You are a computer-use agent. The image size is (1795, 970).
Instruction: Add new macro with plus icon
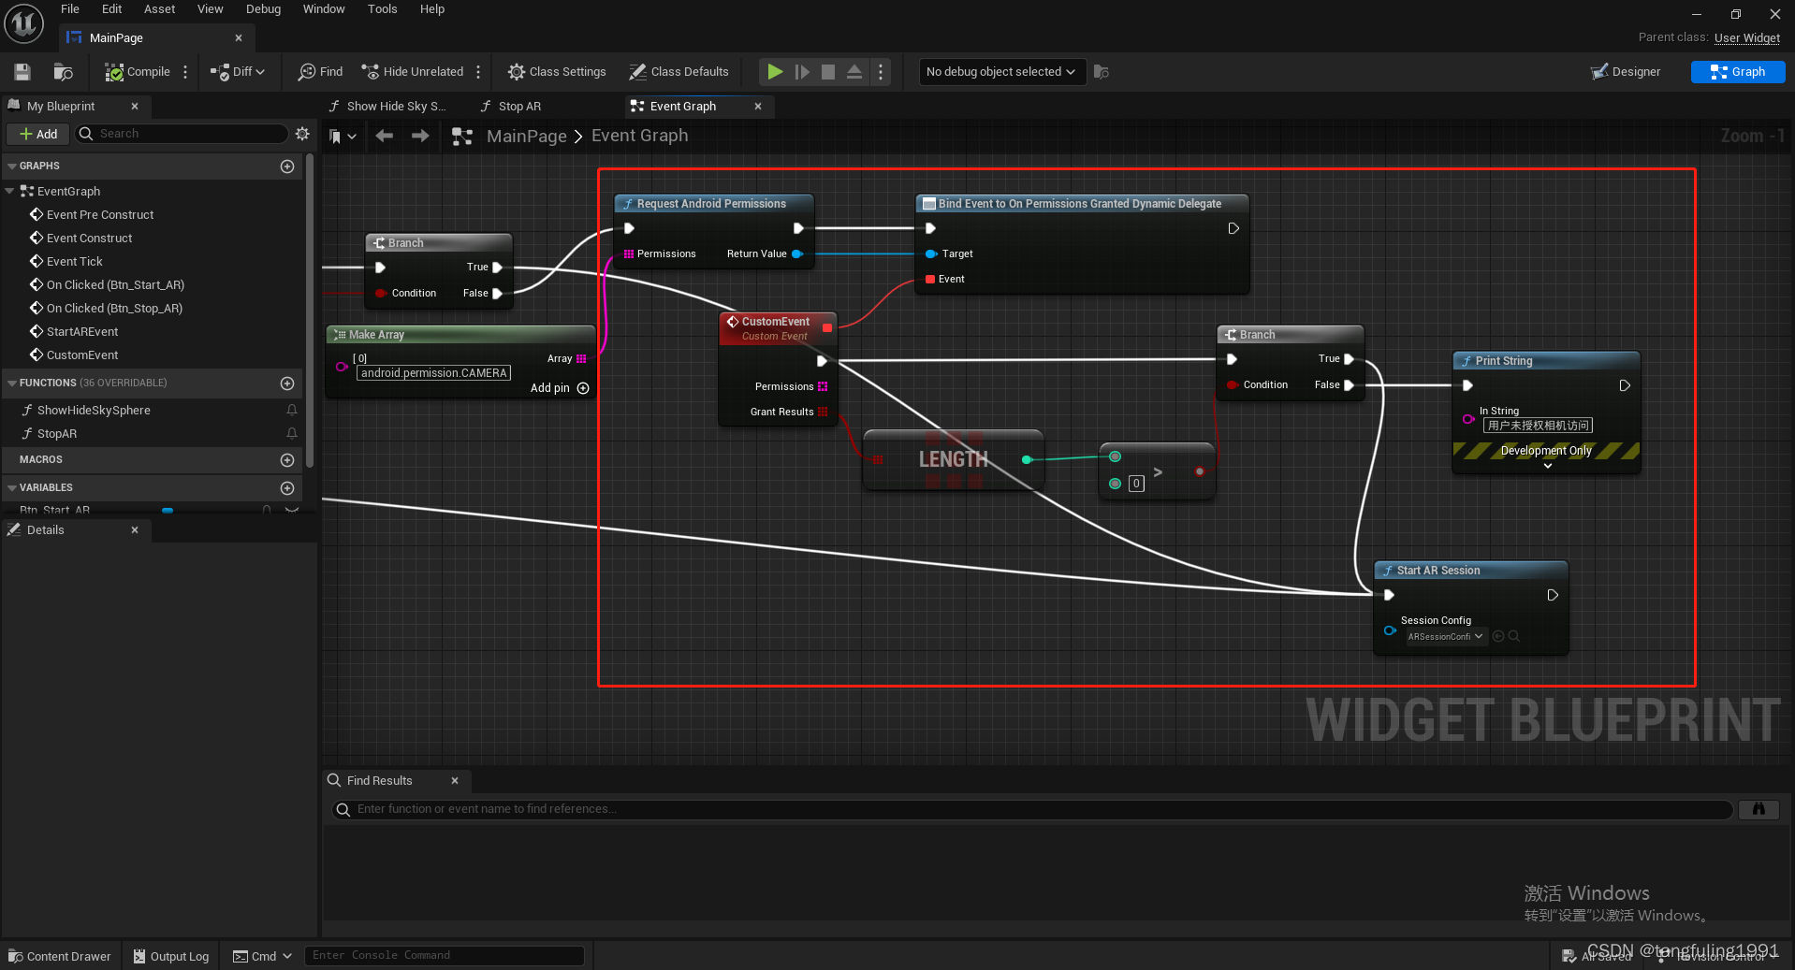point(287,460)
